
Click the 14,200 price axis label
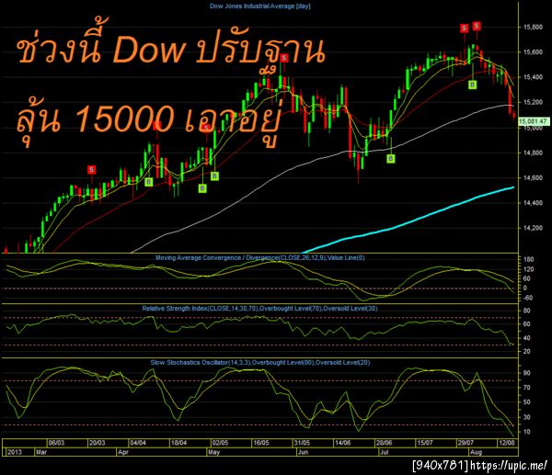(x=533, y=228)
